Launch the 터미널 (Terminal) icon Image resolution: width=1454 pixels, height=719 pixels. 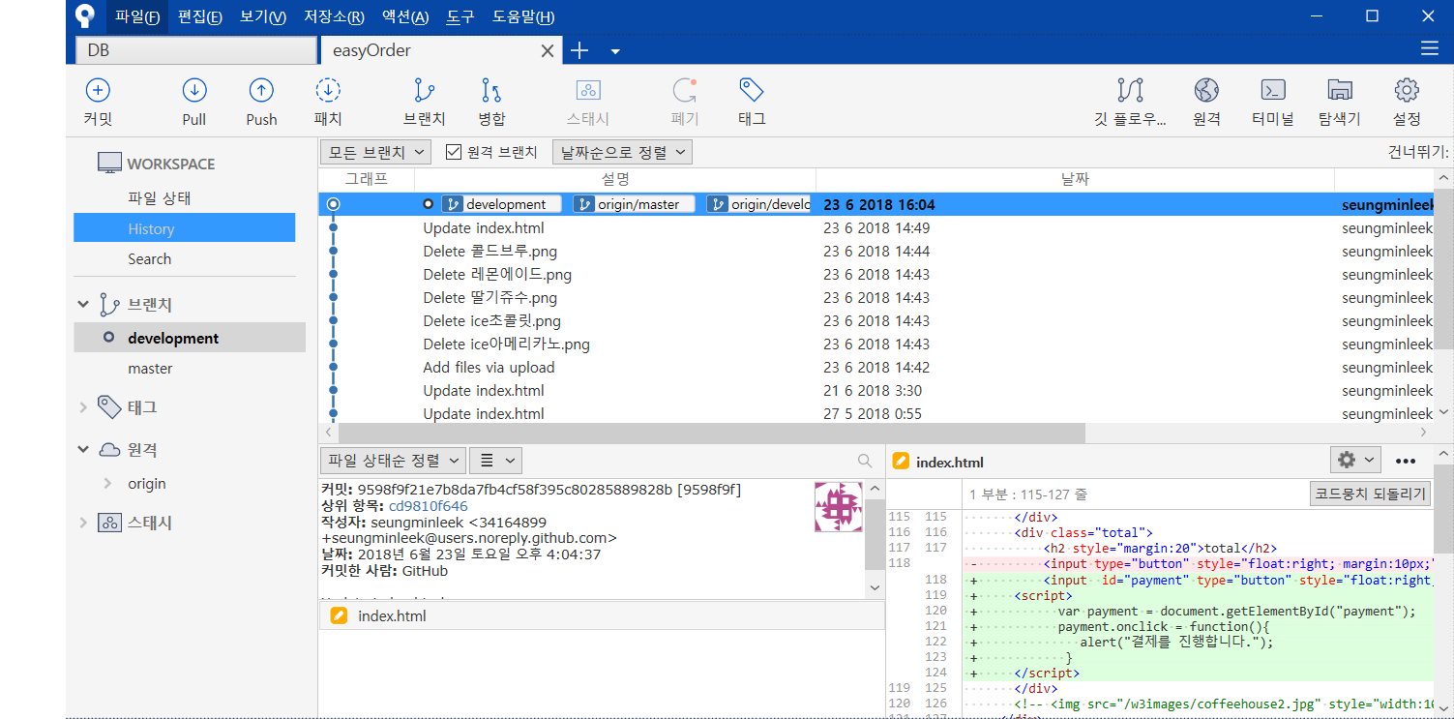click(x=1273, y=91)
